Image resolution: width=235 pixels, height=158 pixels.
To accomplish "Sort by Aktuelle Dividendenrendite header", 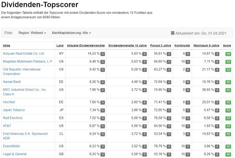I will point(86,45).
